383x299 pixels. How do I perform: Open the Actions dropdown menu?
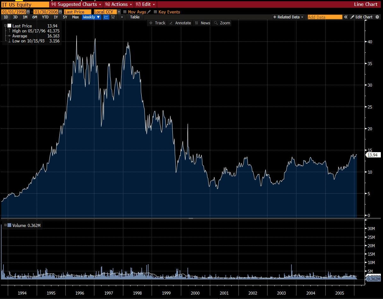(118, 4)
